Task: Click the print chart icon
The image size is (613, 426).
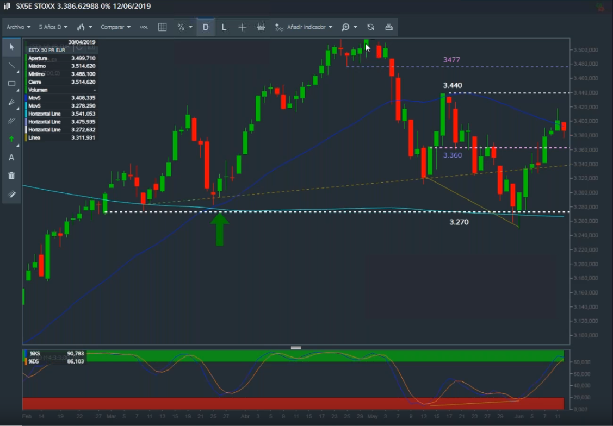Action: (x=388, y=27)
